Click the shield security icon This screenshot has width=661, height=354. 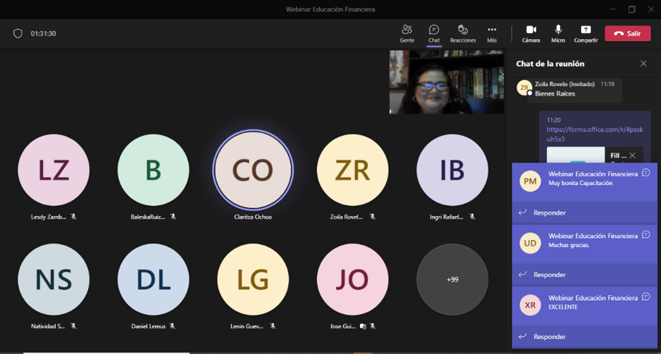click(x=18, y=34)
